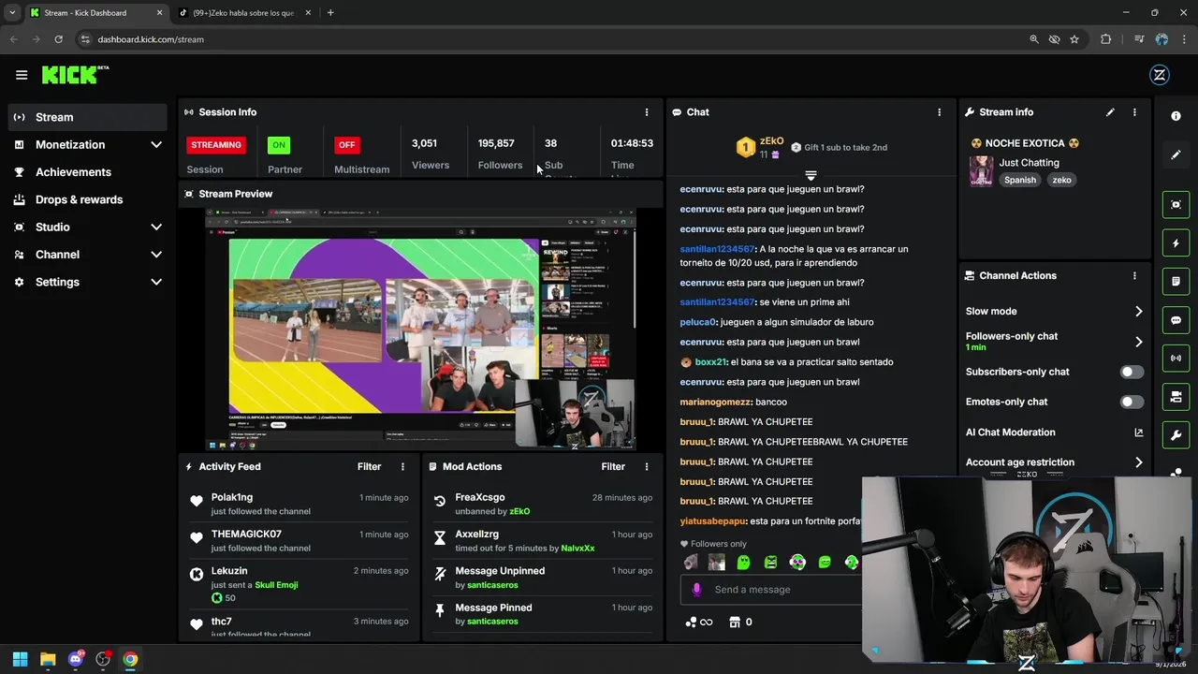Expand Settings sidebar section
1198x674 pixels.
(x=156, y=282)
